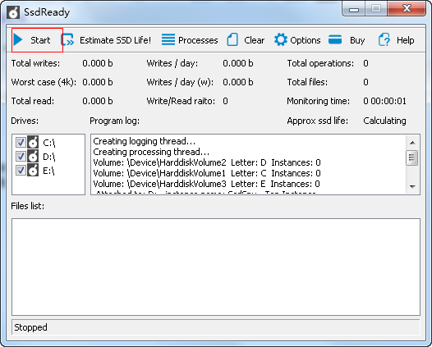Click the Processes toolbar label
The width and height of the screenshot is (432, 347).
click(198, 40)
